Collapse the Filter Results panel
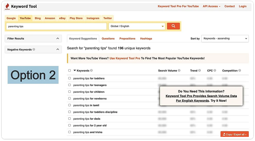Viewport: 255px width, 141px height. point(58,38)
